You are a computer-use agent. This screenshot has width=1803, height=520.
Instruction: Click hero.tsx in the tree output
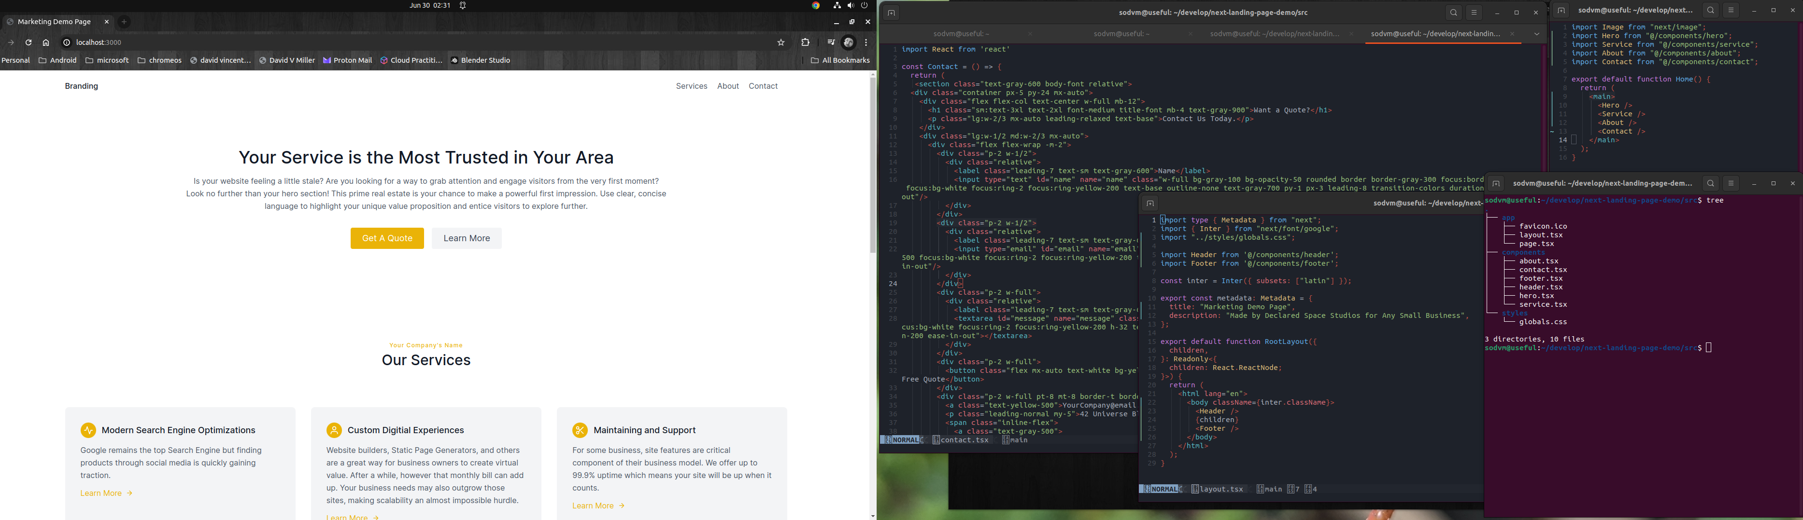(1537, 296)
